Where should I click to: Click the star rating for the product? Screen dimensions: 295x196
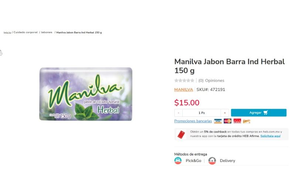[x=184, y=81]
